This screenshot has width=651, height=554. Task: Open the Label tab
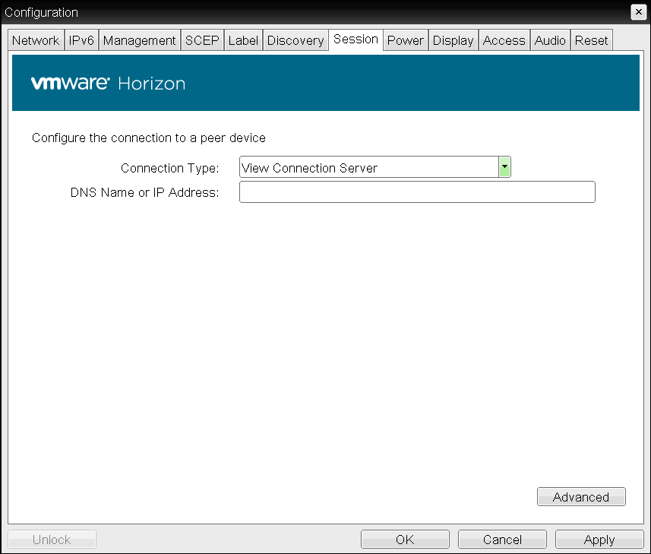243,40
